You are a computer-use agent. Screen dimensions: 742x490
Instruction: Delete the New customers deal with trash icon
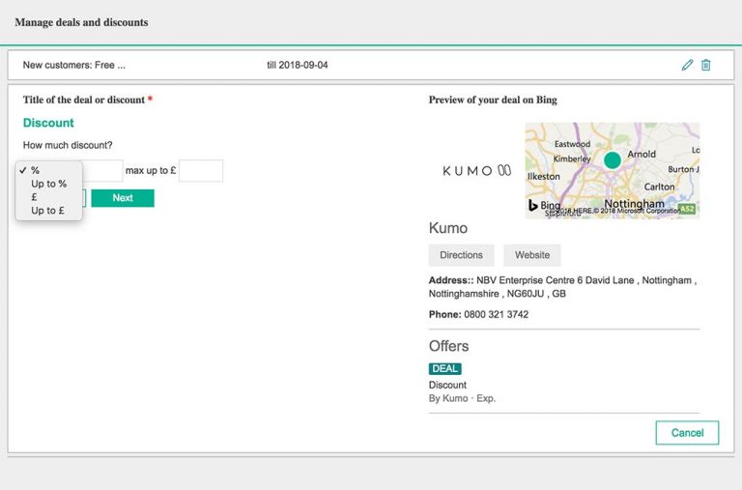705,65
